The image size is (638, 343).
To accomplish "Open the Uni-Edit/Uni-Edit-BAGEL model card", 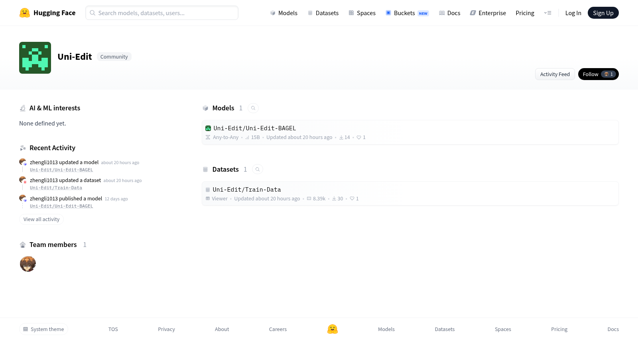I will tap(410, 132).
